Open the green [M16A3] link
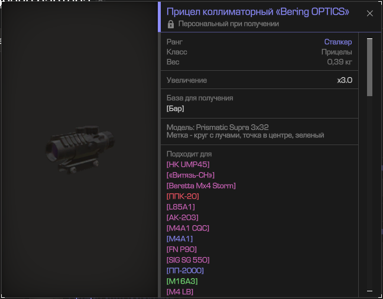The image size is (383, 299). pos(182,281)
